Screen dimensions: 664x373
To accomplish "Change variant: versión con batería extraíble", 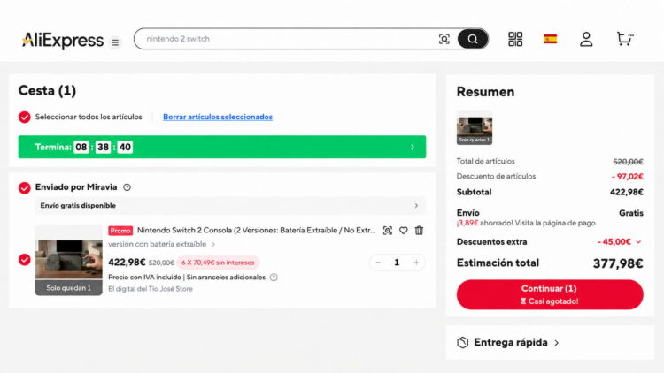I will tap(162, 244).
